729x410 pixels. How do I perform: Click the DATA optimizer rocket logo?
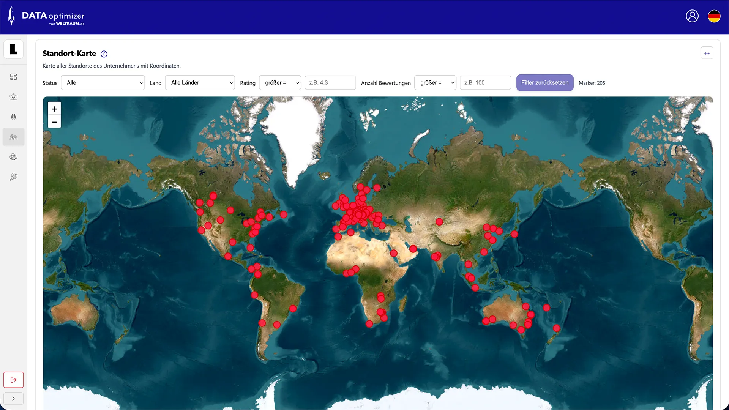(46, 16)
